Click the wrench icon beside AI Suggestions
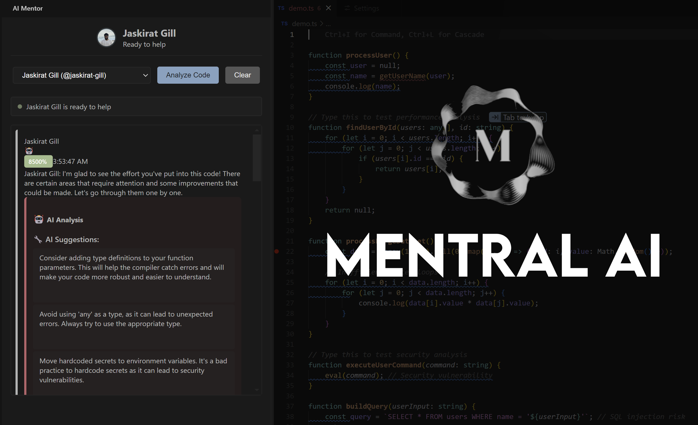The width and height of the screenshot is (698, 425). (x=38, y=239)
